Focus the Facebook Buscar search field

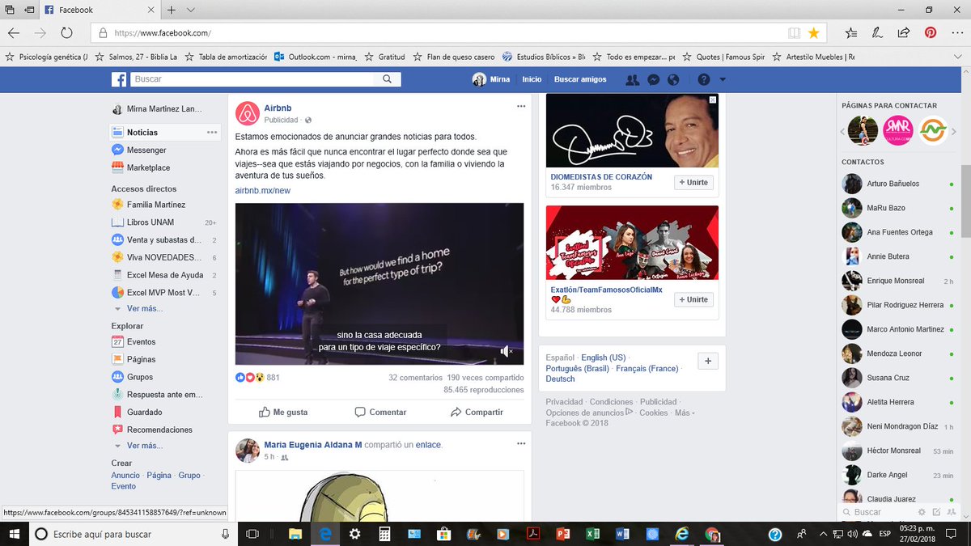click(252, 79)
